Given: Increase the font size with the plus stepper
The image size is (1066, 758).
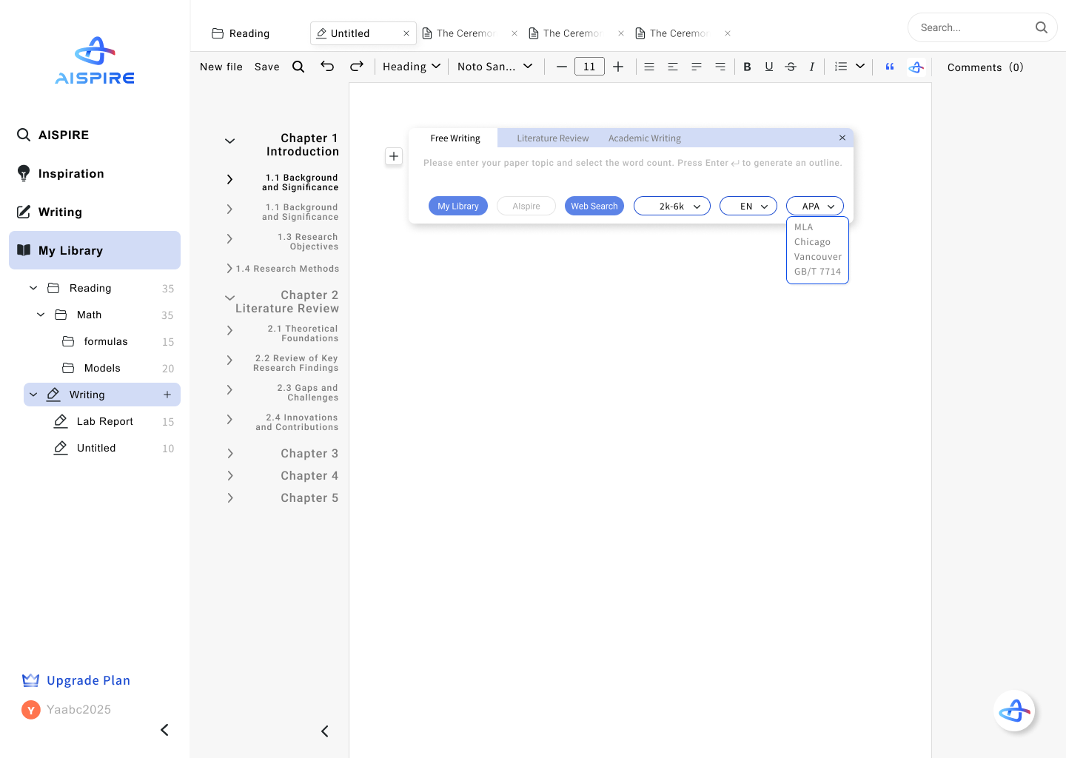Looking at the screenshot, I should [x=618, y=66].
